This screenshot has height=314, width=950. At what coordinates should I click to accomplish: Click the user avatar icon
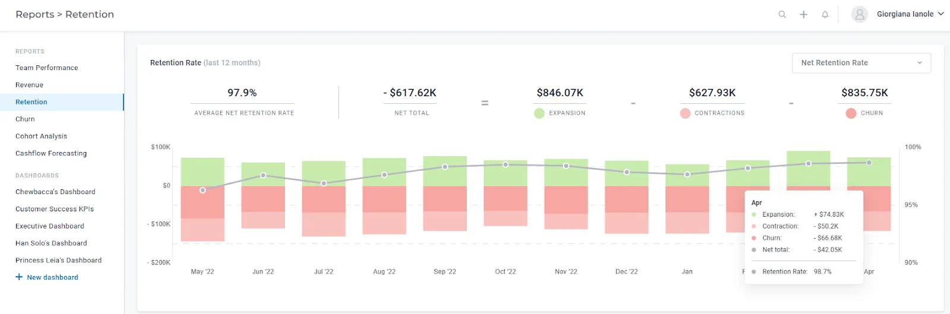click(859, 14)
